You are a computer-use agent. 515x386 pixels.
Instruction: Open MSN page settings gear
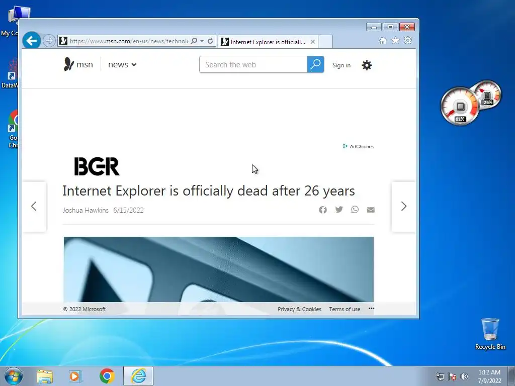[x=367, y=65]
